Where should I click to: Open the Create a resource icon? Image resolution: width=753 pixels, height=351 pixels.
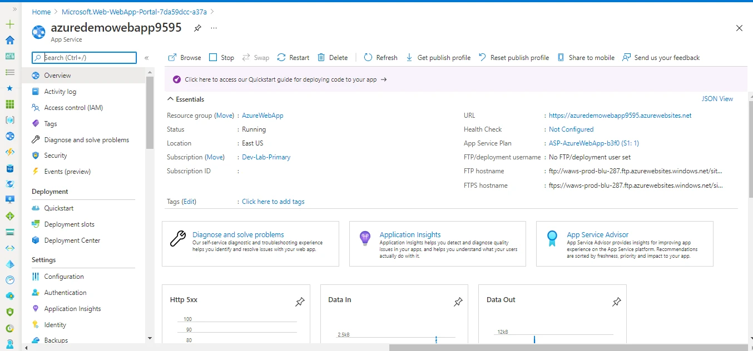coord(9,24)
